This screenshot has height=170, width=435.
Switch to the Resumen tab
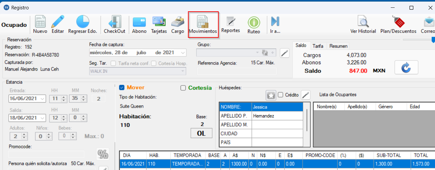point(338,46)
